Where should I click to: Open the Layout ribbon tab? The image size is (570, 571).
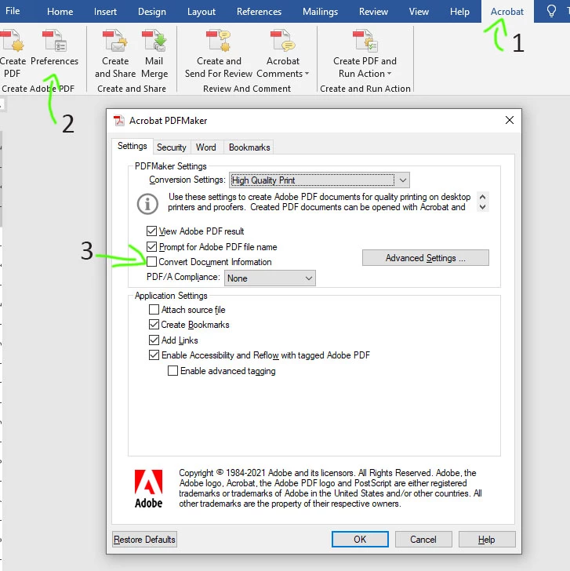click(201, 12)
